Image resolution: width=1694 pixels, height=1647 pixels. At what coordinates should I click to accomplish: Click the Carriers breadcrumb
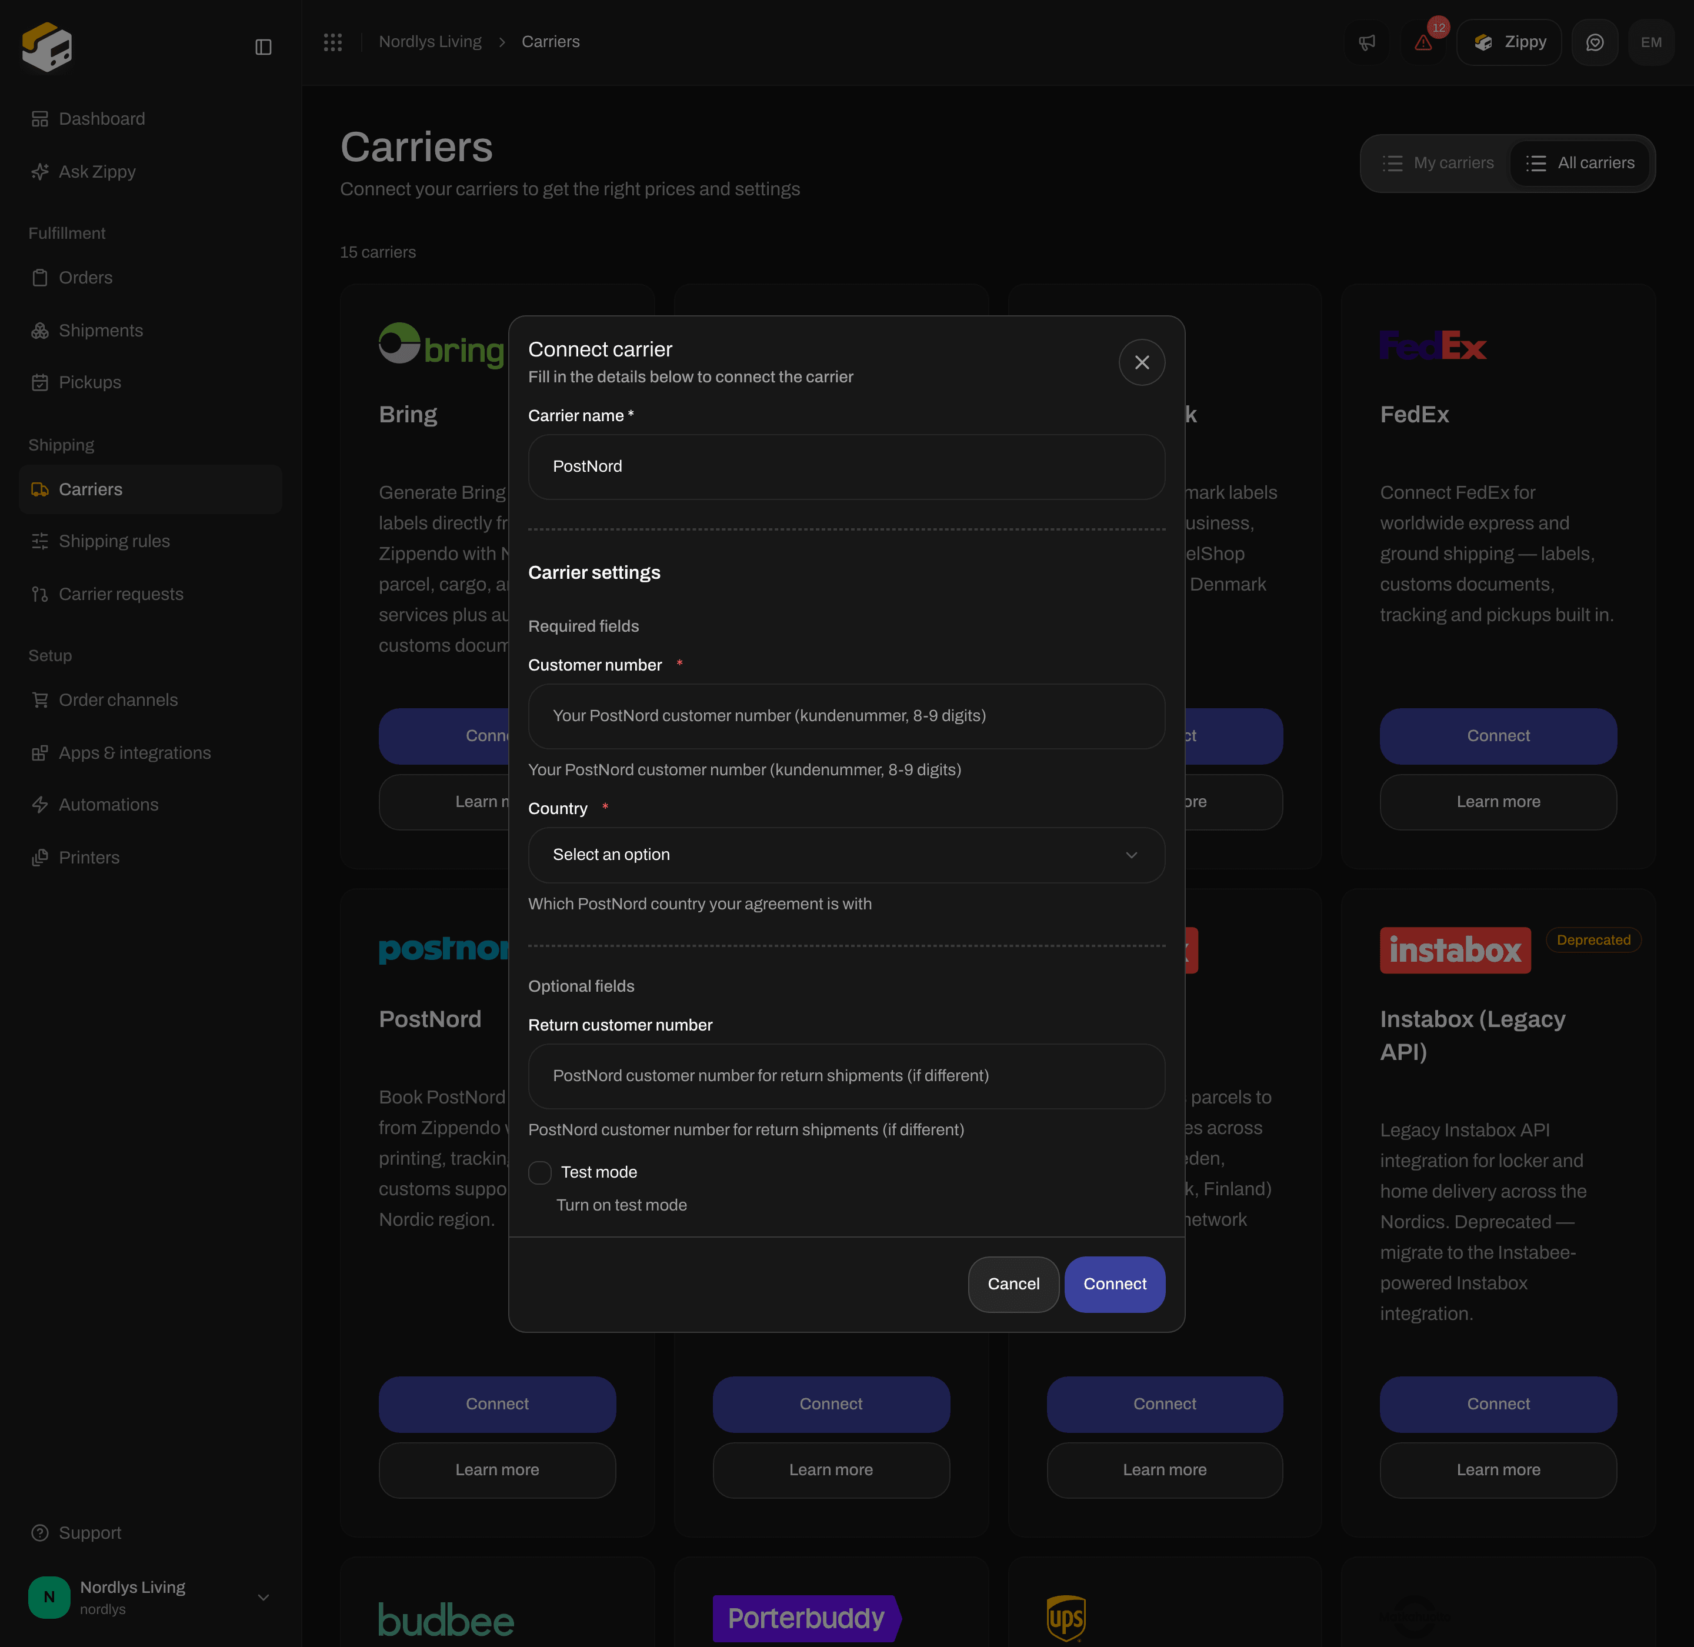pyautogui.click(x=550, y=42)
